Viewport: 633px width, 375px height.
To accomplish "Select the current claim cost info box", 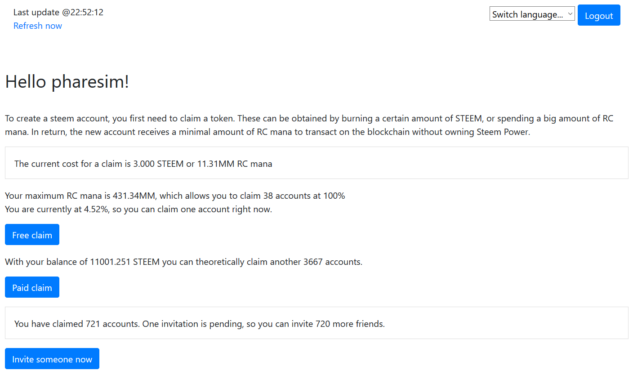I will (316, 163).
